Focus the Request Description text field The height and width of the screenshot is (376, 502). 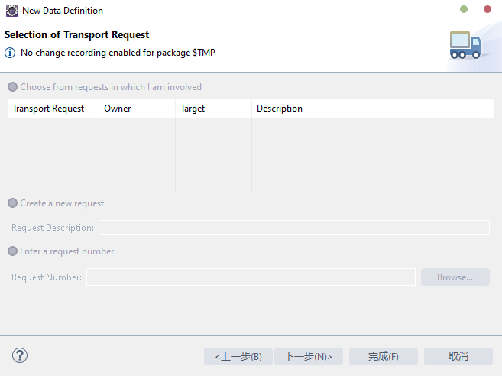(293, 228)
